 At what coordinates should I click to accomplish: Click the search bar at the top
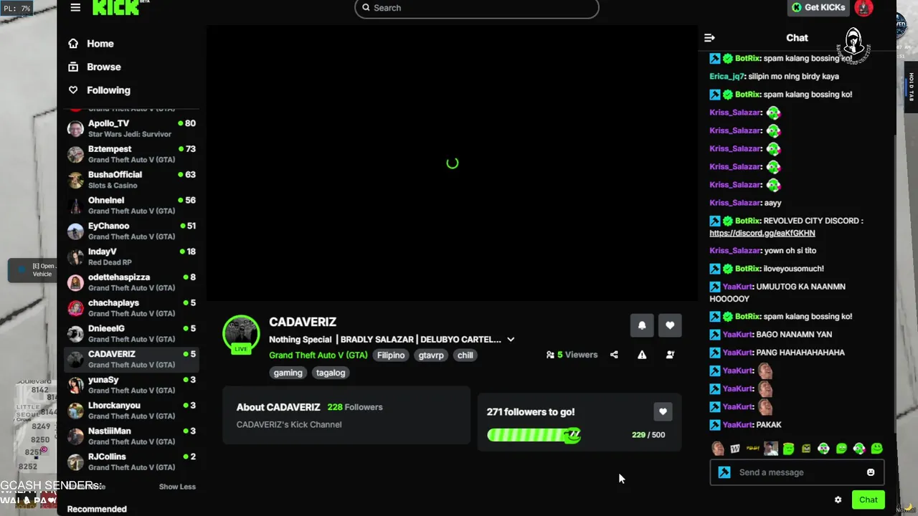pyautogui.click(x=476, y=8)
